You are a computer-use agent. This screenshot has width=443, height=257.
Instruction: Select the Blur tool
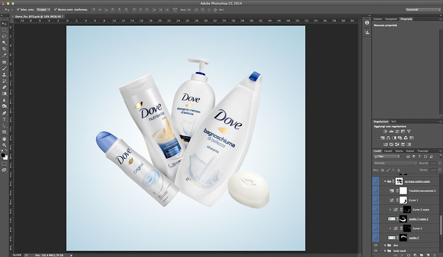[4, 100]
